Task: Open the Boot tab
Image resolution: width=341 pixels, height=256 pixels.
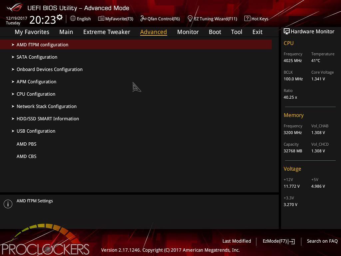Action: (215, 32)
